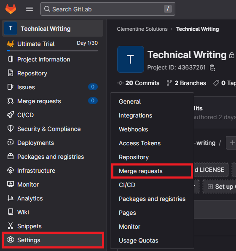
Task: Click the tag icon beside 0 Tags
Action: pos(216,83)
